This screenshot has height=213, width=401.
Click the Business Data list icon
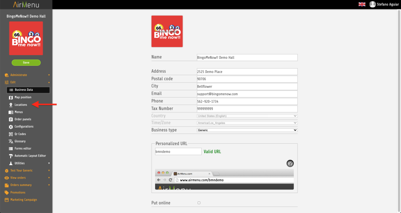coord(11,90)
